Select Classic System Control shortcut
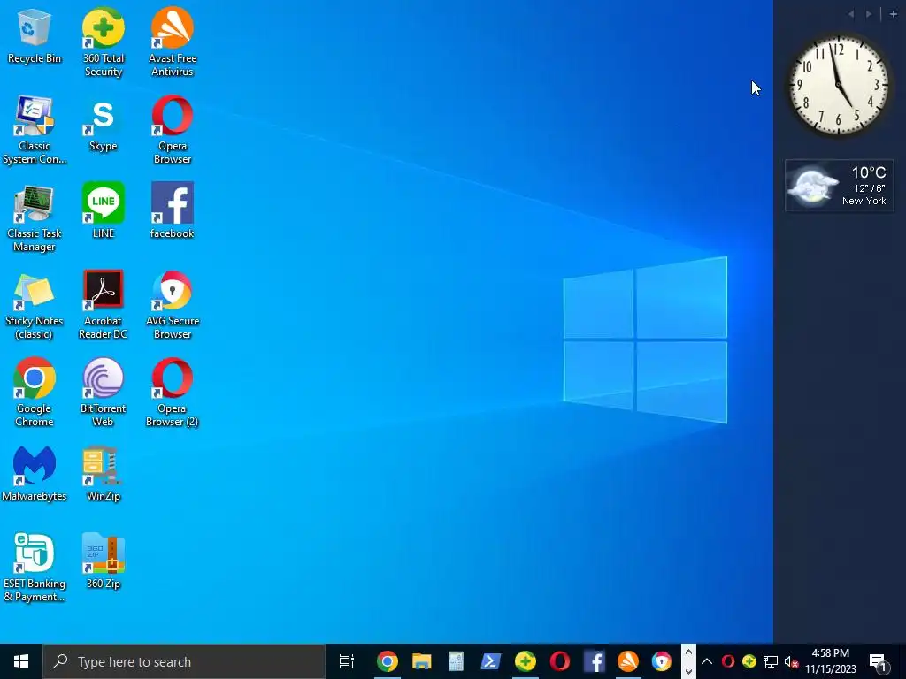This screenshot has height=679, width=906. coord(35,130)
